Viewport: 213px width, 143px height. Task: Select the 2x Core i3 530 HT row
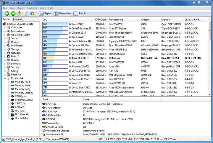tap(122, 58)
